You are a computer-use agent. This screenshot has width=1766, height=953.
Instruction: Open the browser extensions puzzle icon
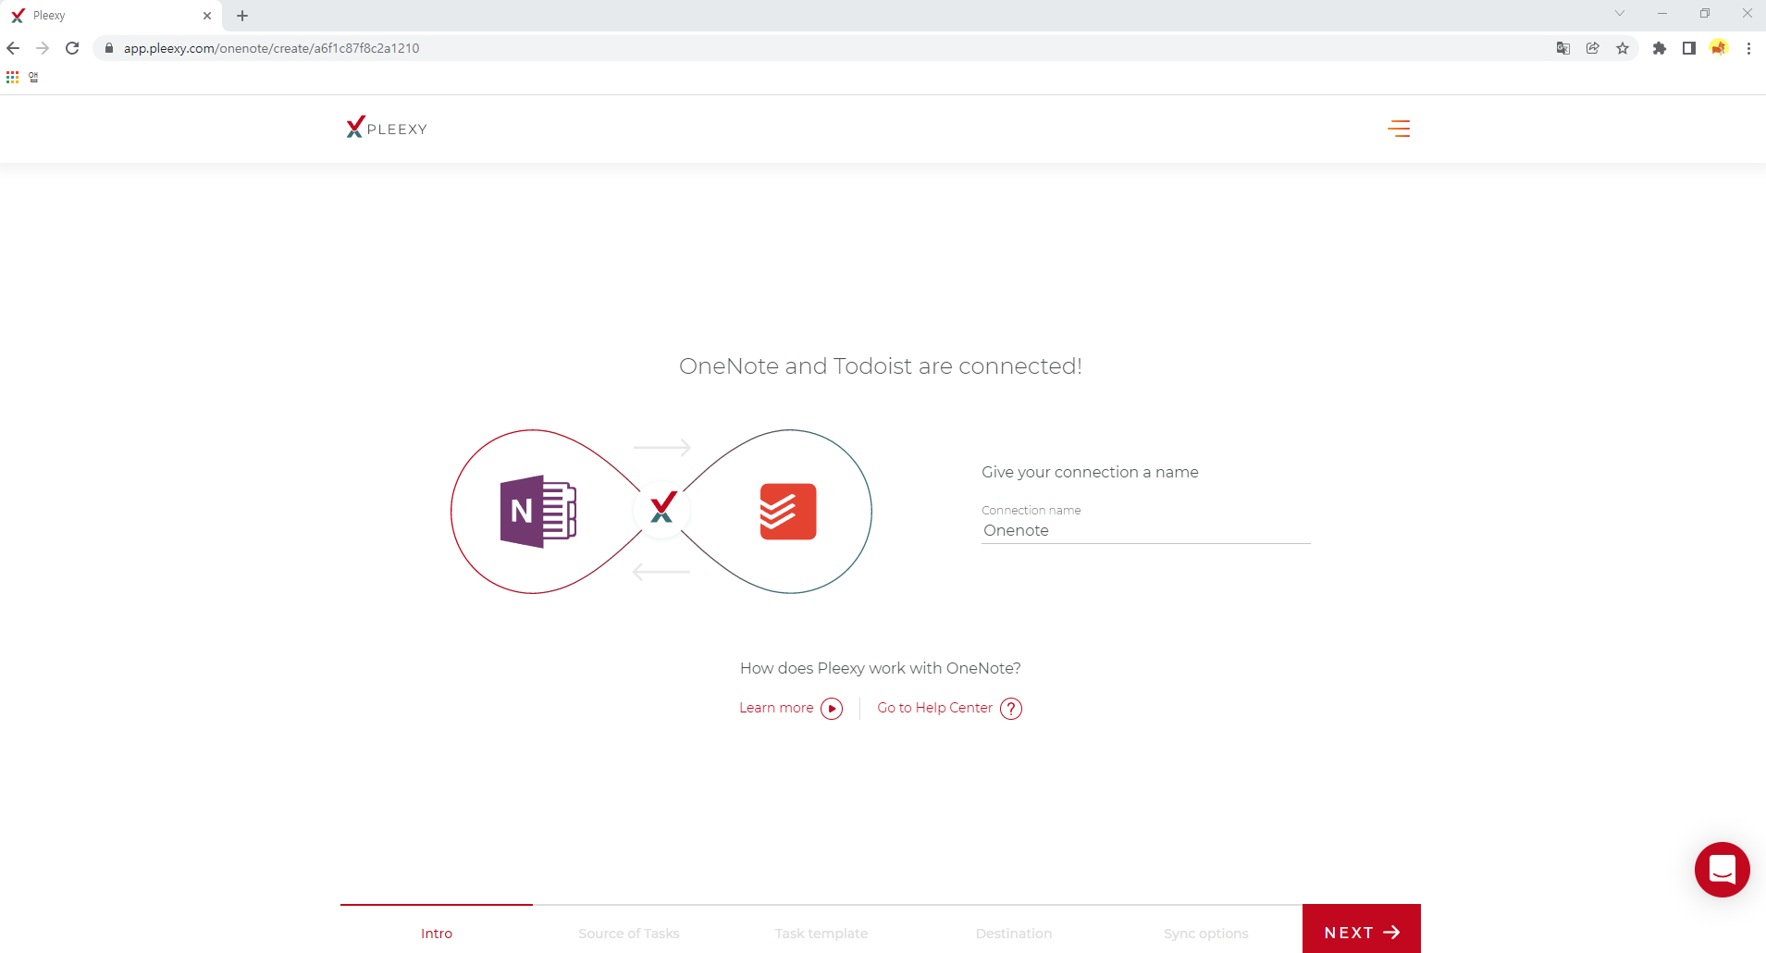point(1660,48)
